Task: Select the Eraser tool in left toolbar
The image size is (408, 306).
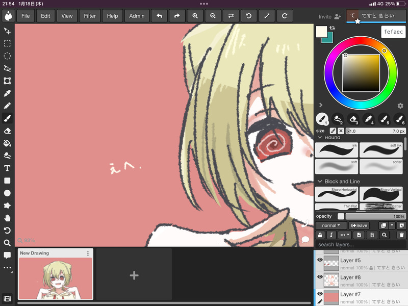Action: 7,131
